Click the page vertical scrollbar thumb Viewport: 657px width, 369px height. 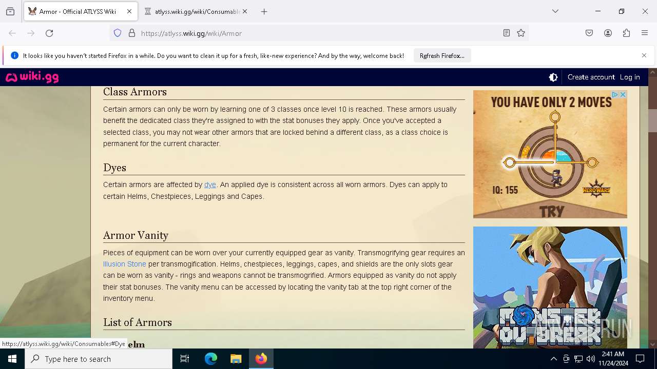coord(652,121)
